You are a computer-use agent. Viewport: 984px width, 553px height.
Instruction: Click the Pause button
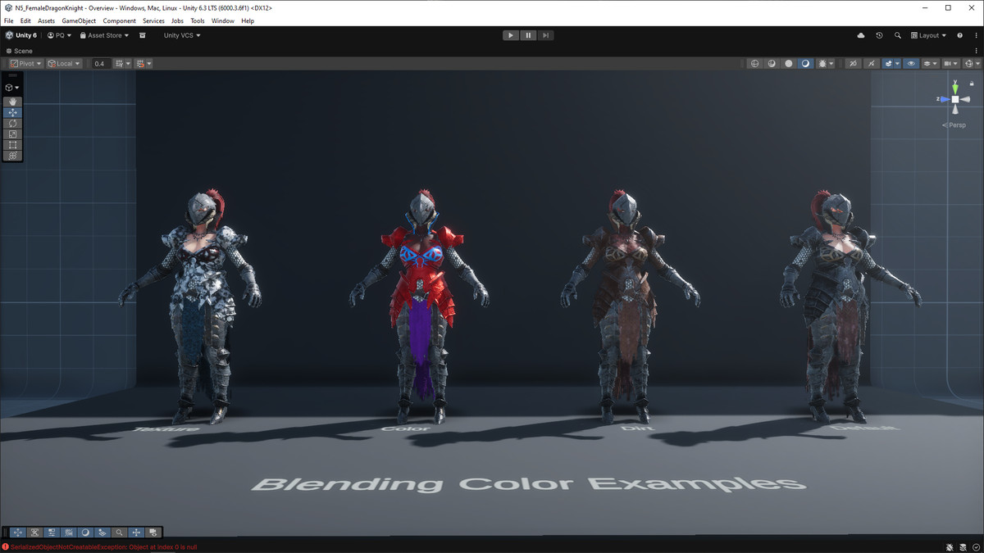pyautogui.click(x=528, y=35)
